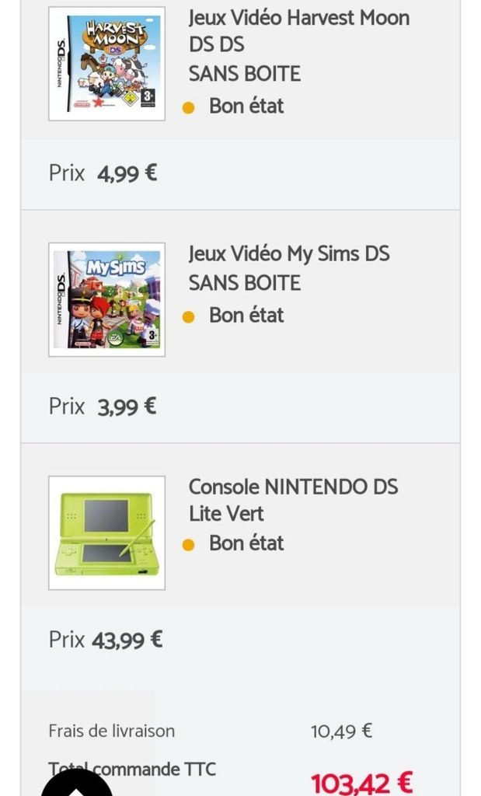Click the Frais de livraison label
Viewport: 481px width, 796px height.
[x=111, y=731]
